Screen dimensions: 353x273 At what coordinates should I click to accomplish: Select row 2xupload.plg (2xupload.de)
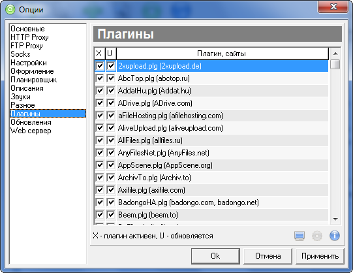223,66
